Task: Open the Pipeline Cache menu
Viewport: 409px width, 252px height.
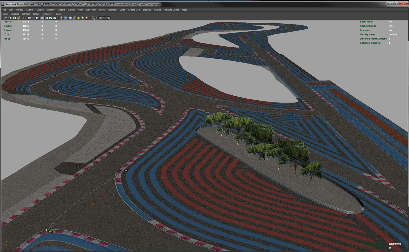Action: click(x=172, y=10)
